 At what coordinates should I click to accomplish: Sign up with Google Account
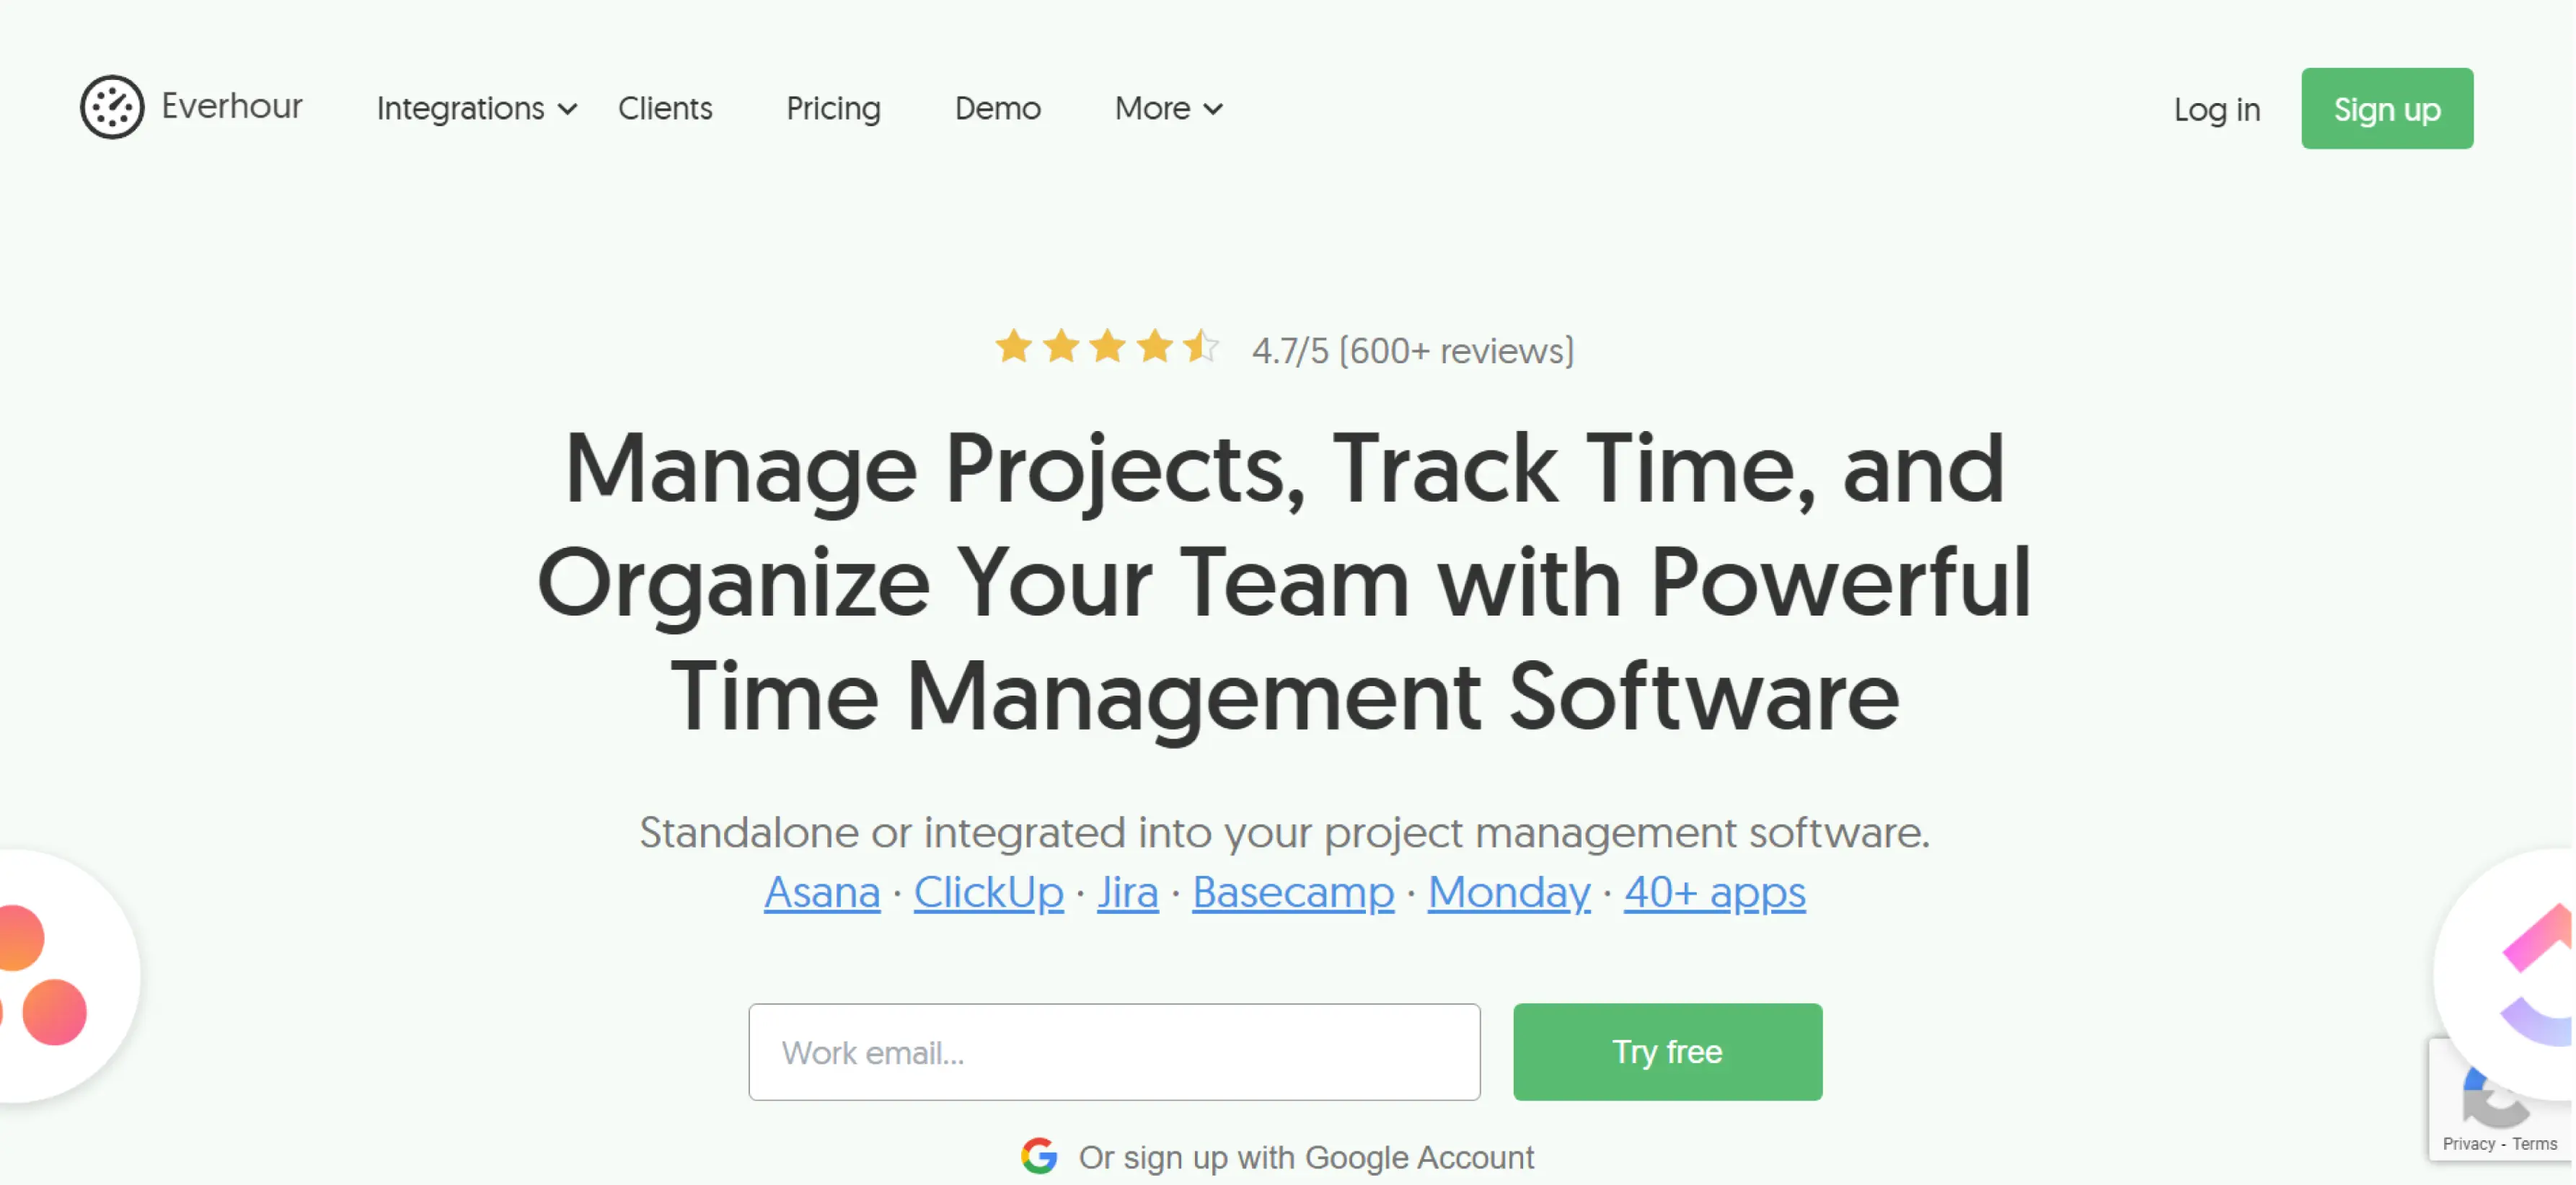(x=1305, y=1157)
